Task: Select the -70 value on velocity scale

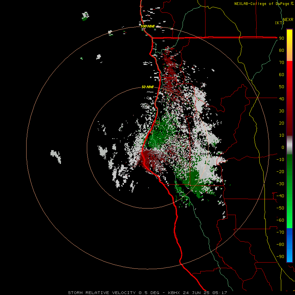Action: coord(280,232)
